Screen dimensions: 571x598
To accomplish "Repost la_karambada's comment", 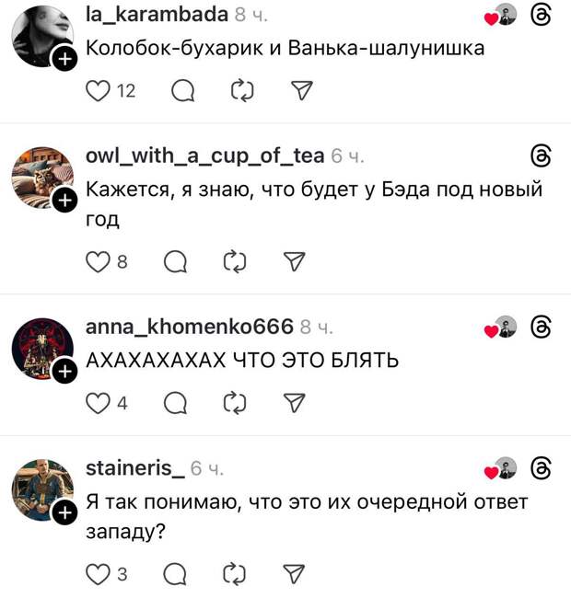I will tap(242, 91).
